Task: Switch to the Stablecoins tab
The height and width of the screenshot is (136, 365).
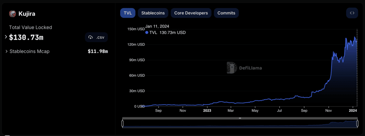Action: pyautogui.click(x=153, y=13)
